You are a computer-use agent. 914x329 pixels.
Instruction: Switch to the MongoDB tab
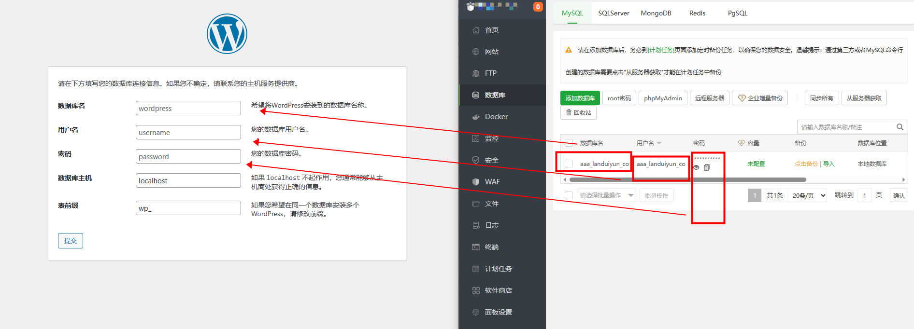pos(656,13)
